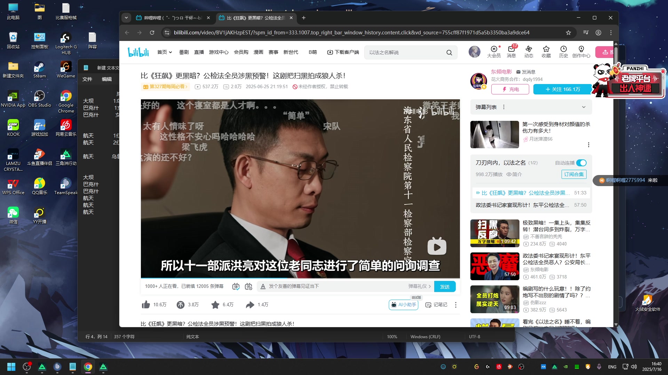
Task: Click play button overlay on video
Action: click(x=437, y=247)
